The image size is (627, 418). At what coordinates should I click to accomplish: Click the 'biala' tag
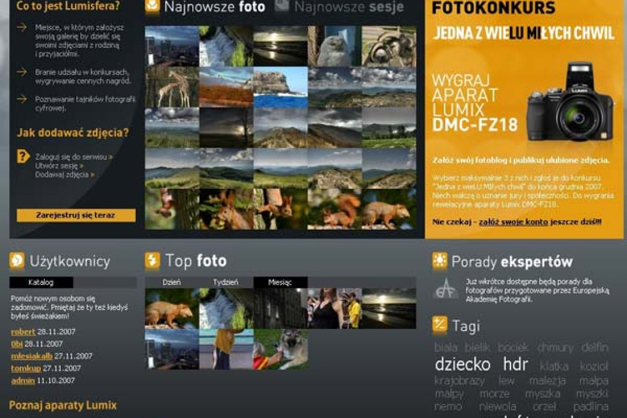tap(446, 347)
